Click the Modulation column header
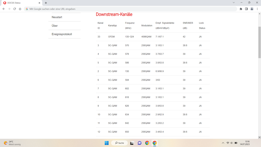 [147, 25]
